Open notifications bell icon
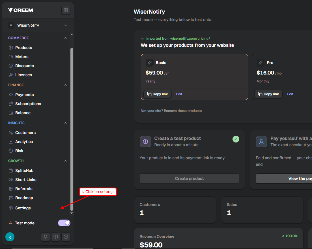This screenshot has height=249, width=312. (46, 237)
